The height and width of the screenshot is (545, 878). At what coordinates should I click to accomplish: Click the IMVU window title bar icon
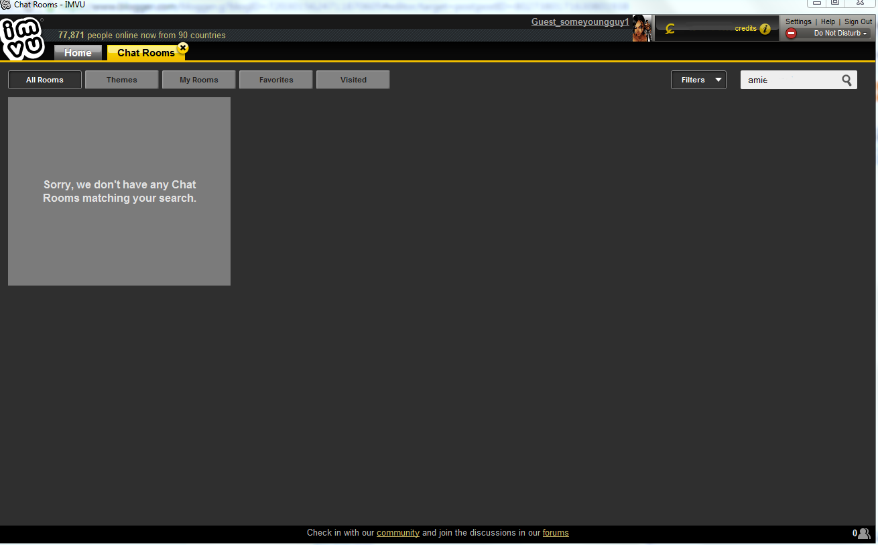click(x=6, y=5)
